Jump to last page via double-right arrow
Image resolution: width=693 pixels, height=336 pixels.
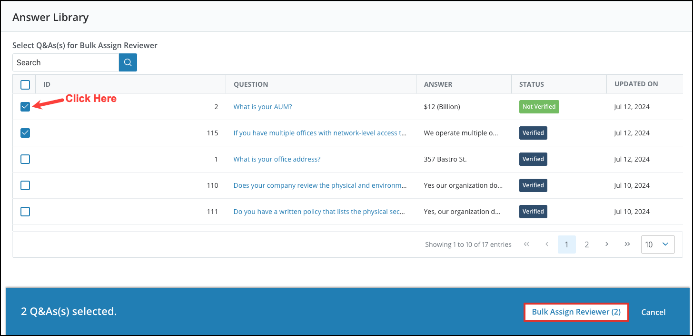coord(627,244)
